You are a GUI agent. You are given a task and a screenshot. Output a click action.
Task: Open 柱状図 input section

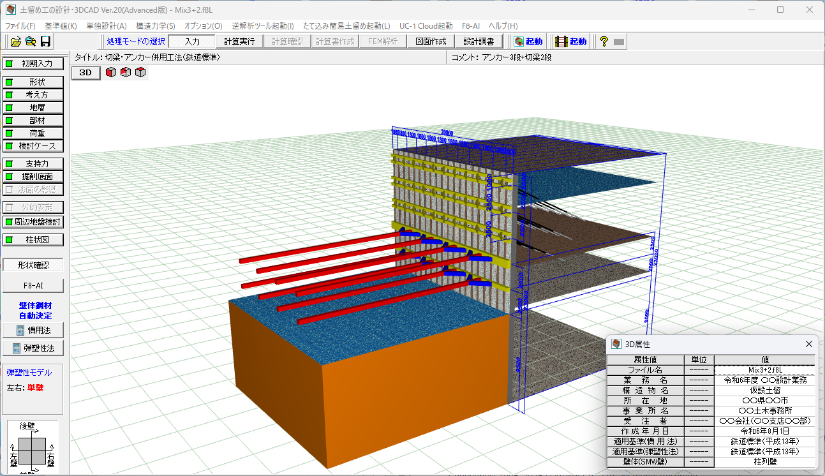(34, 240)
